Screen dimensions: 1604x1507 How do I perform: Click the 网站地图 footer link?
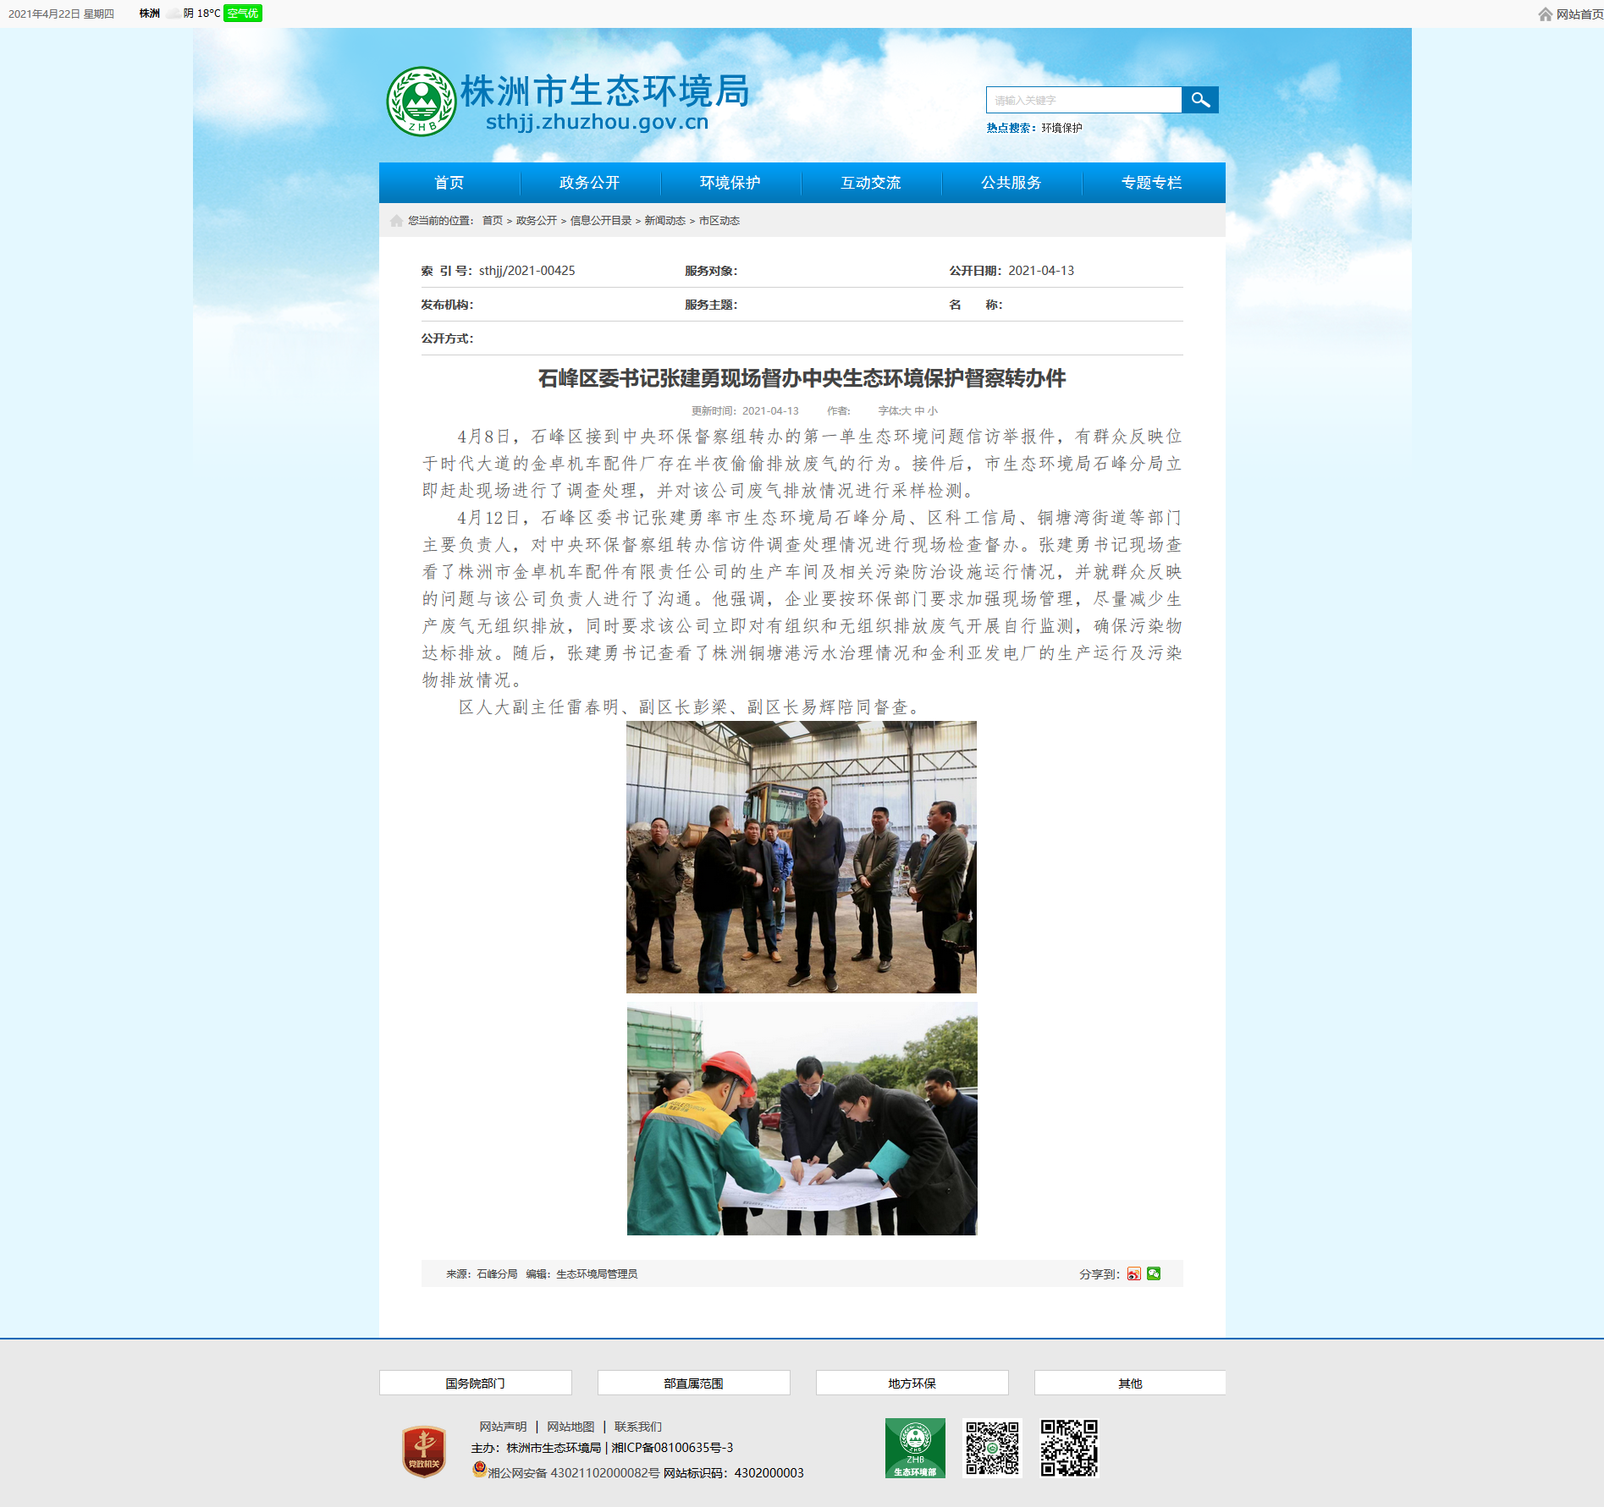[x=570, y=1427]
